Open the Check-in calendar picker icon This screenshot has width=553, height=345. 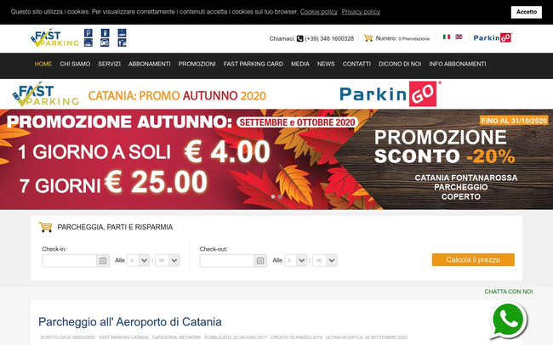[x=103, y=261]
